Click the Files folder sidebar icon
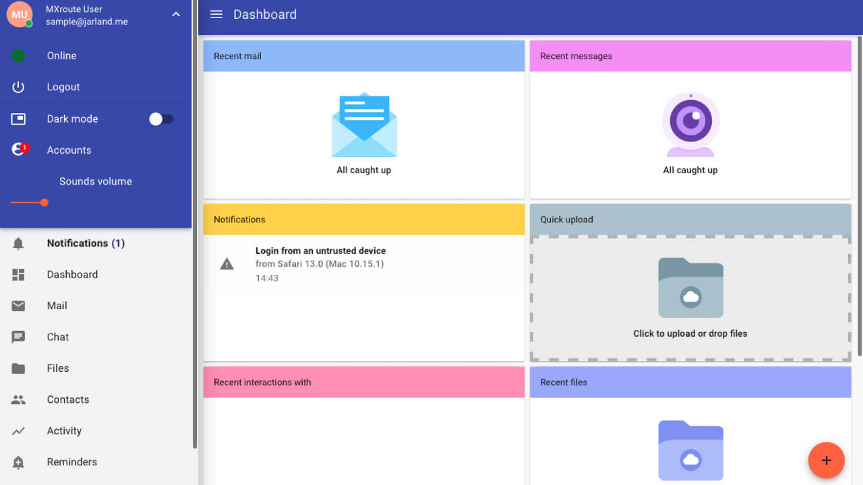863x485 pixels. point(18,368)
